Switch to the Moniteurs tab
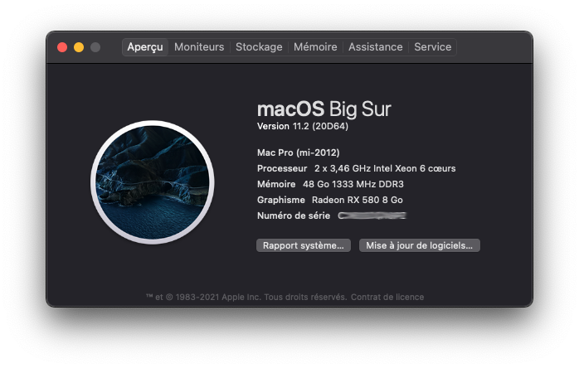The image size is (579, 368). (x=199, y=47)
